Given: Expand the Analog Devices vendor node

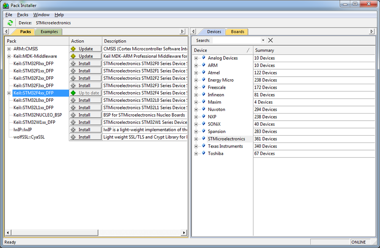Looking at the screenshot, I should pyautogui.click(x=196, y=58).
